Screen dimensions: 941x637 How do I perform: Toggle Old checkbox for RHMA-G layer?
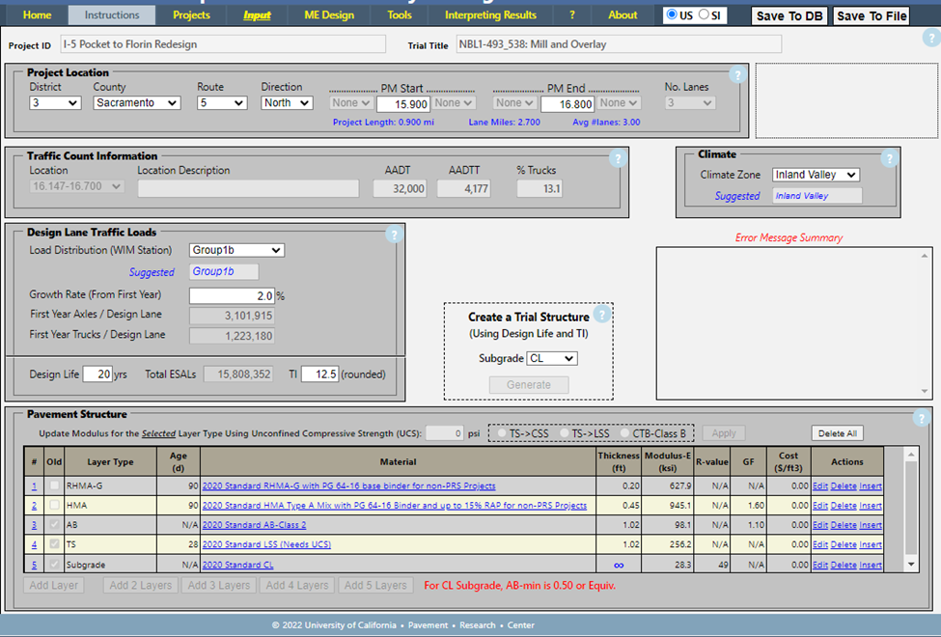[54, 485]
